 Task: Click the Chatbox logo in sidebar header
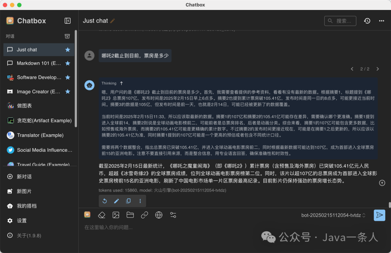10,21
